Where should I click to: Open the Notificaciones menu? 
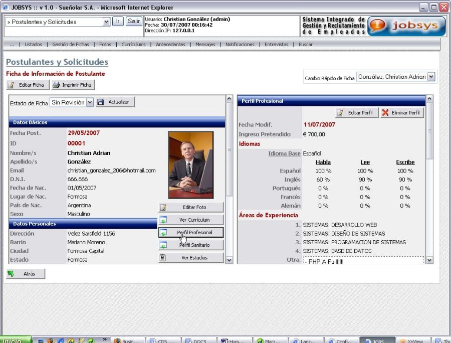pos(240,45)
